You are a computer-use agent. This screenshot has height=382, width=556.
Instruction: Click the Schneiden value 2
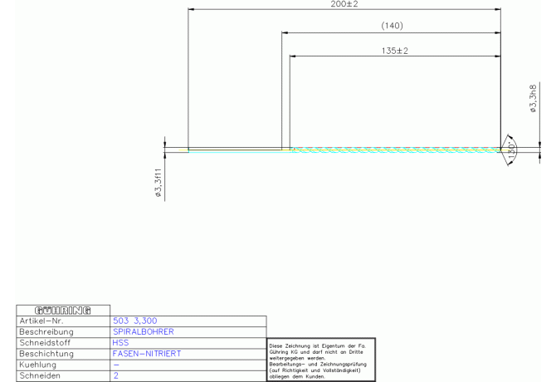(x=115, y=375)
